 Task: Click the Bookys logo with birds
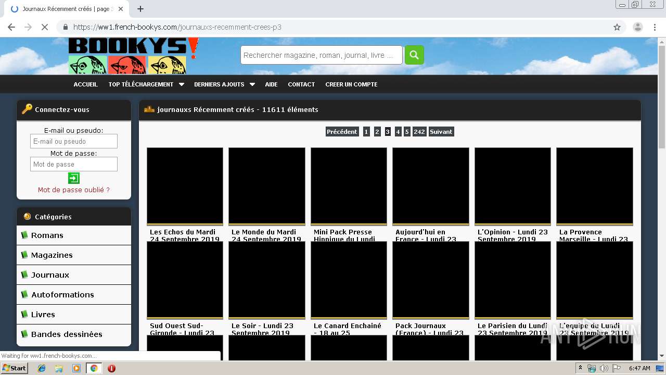tap(134, 56)
